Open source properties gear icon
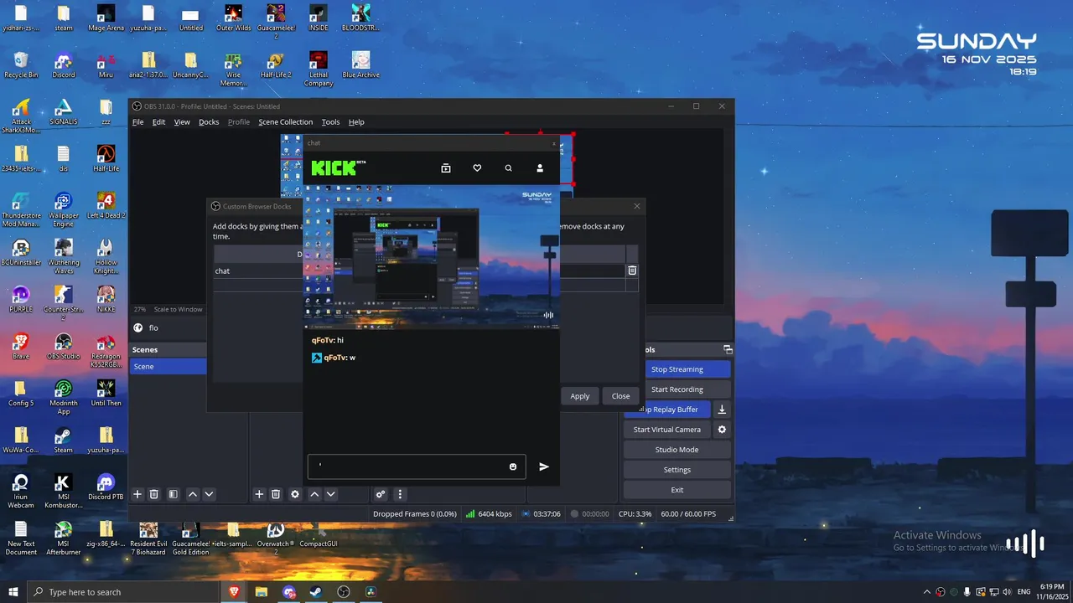The width and height of the screenshot is (1073, 603). 295,494
